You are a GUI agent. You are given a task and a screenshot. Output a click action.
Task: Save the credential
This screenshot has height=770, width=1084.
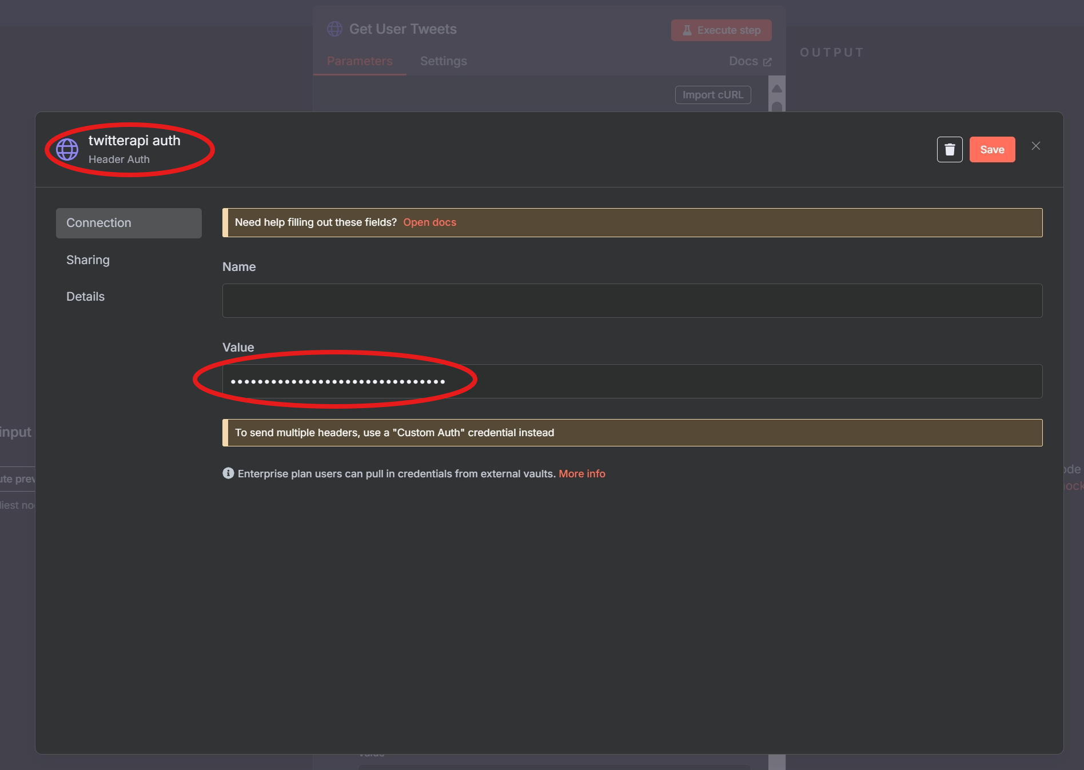[x=992, y=150]
